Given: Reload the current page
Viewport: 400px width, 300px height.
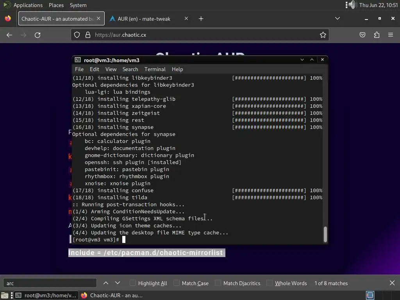Looking at the screenshot, I should [x=37, y=35].
